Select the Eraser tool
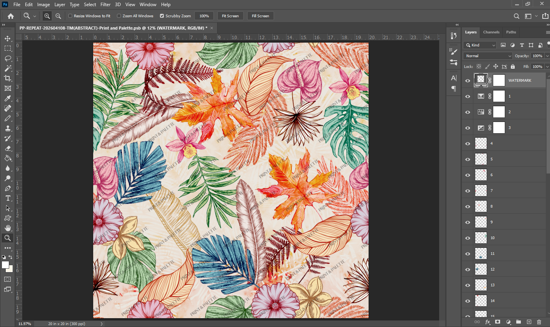Screen dimensions: 550x327 [x=8, y=148]
